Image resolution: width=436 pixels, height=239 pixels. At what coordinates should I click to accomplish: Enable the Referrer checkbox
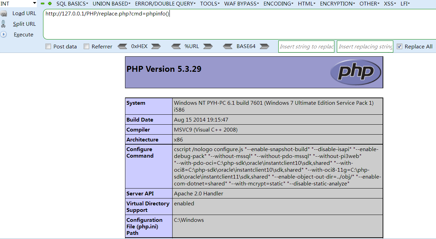(86, 46)
